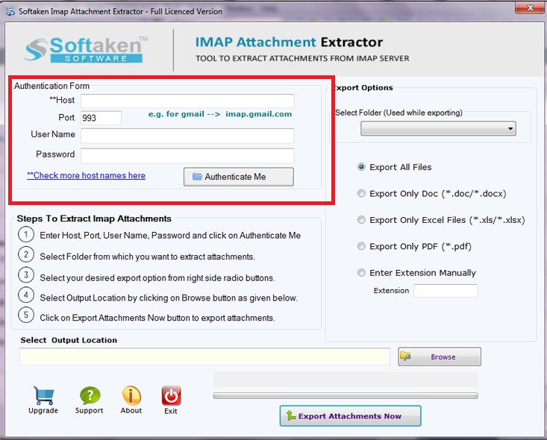The height and width of the screenshot is (440, 547).
Task: Click step 2 text about Select Folder
Action: [x=147, y=257]
